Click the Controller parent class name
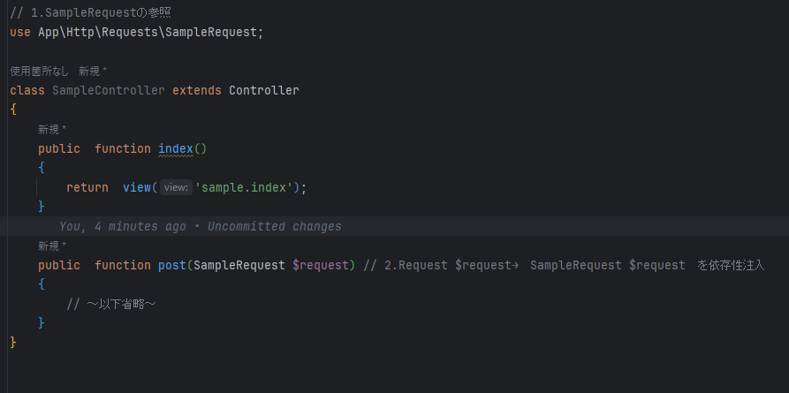This screenshot has width=789, height=393. [x=263, y=90]
